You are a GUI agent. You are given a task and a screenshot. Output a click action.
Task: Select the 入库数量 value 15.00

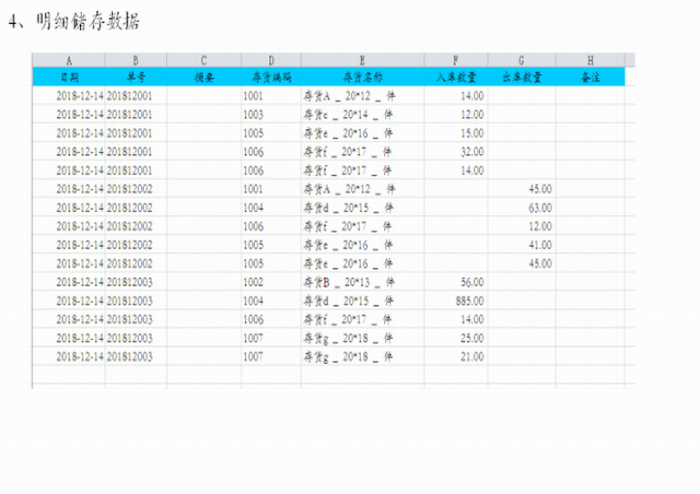[x=456, y=134]
